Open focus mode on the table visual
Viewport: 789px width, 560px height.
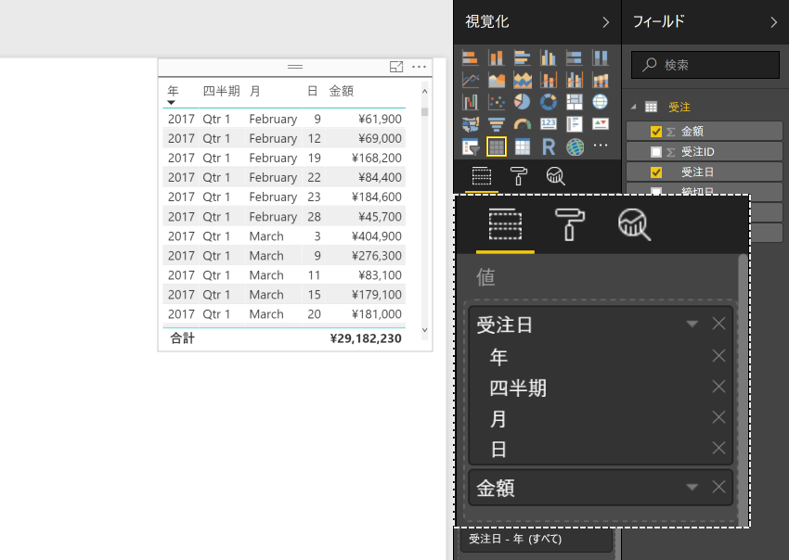[396, 67]
